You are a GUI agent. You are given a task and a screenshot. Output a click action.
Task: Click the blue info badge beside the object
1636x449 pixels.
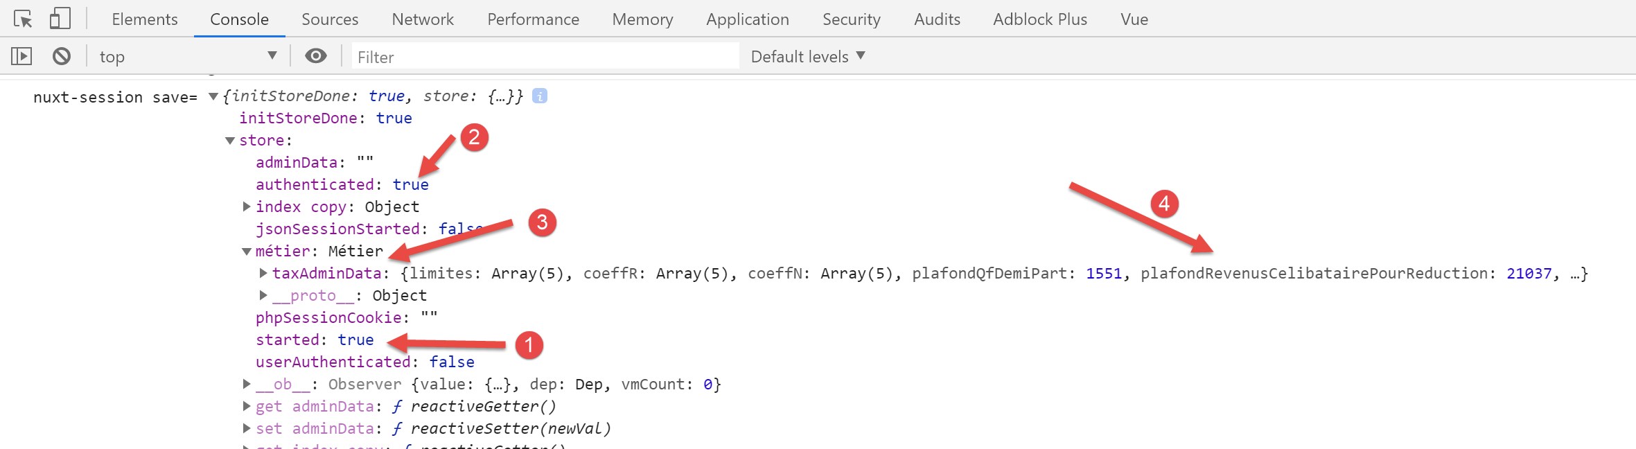click(x=540, y=96)
